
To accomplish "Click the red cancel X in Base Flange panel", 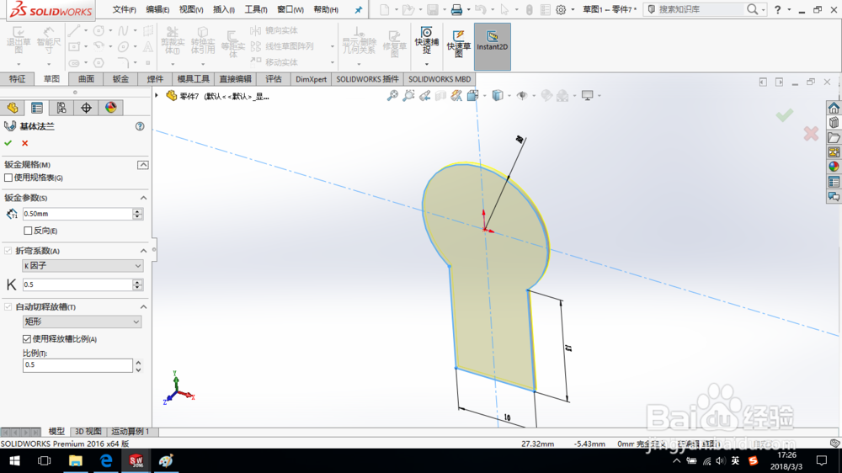I will pos(24,143).
